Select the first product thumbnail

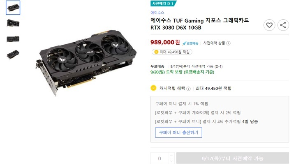pos(13,8)
